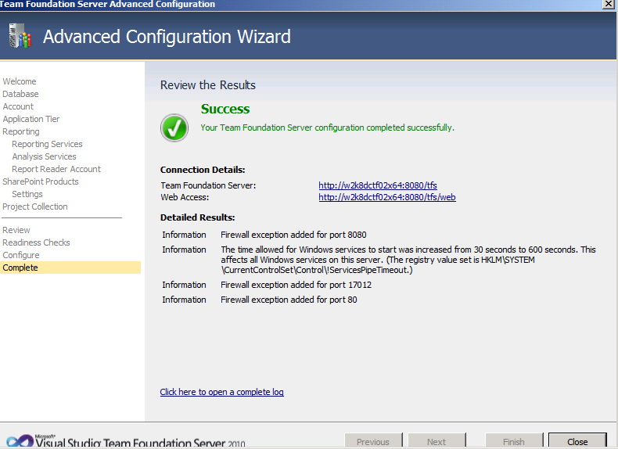Click the green success checkmark icon
The height and width of the screenshot is (449, 618).
pos(174,128)
